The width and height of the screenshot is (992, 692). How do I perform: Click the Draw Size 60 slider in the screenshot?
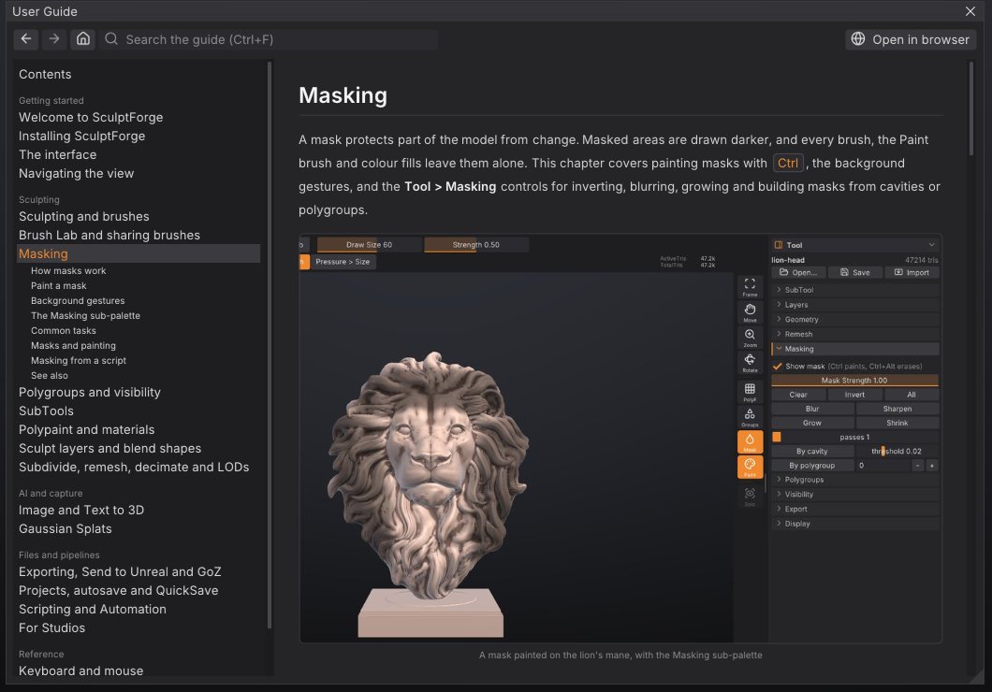point(369,245)
